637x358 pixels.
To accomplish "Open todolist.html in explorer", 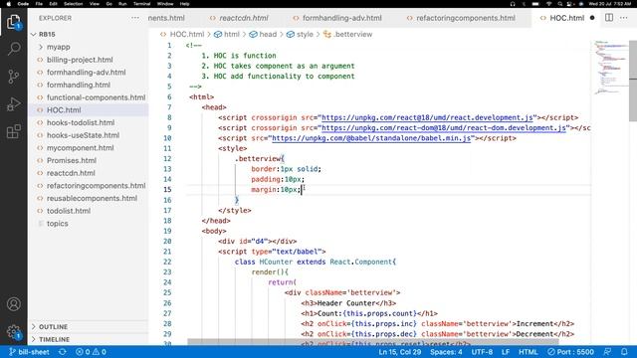I will (89, 211).
